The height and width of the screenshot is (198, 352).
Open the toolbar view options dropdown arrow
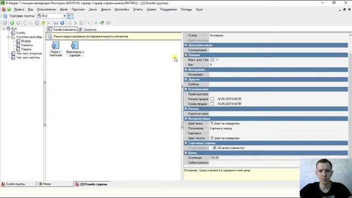point(111,23)
